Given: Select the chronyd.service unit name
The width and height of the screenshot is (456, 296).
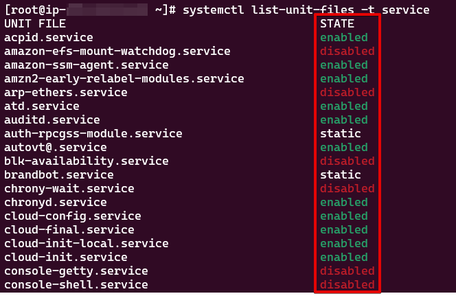Looking at the screenshot, I should coord(56,202).
